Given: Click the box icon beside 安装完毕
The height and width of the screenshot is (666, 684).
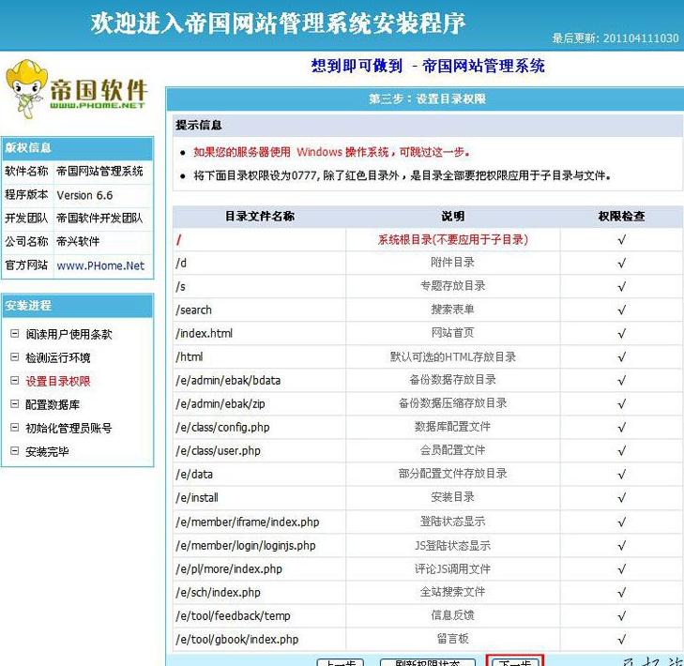Looking at the screenshot, I should pyautogui.click(x=14, y=451).
